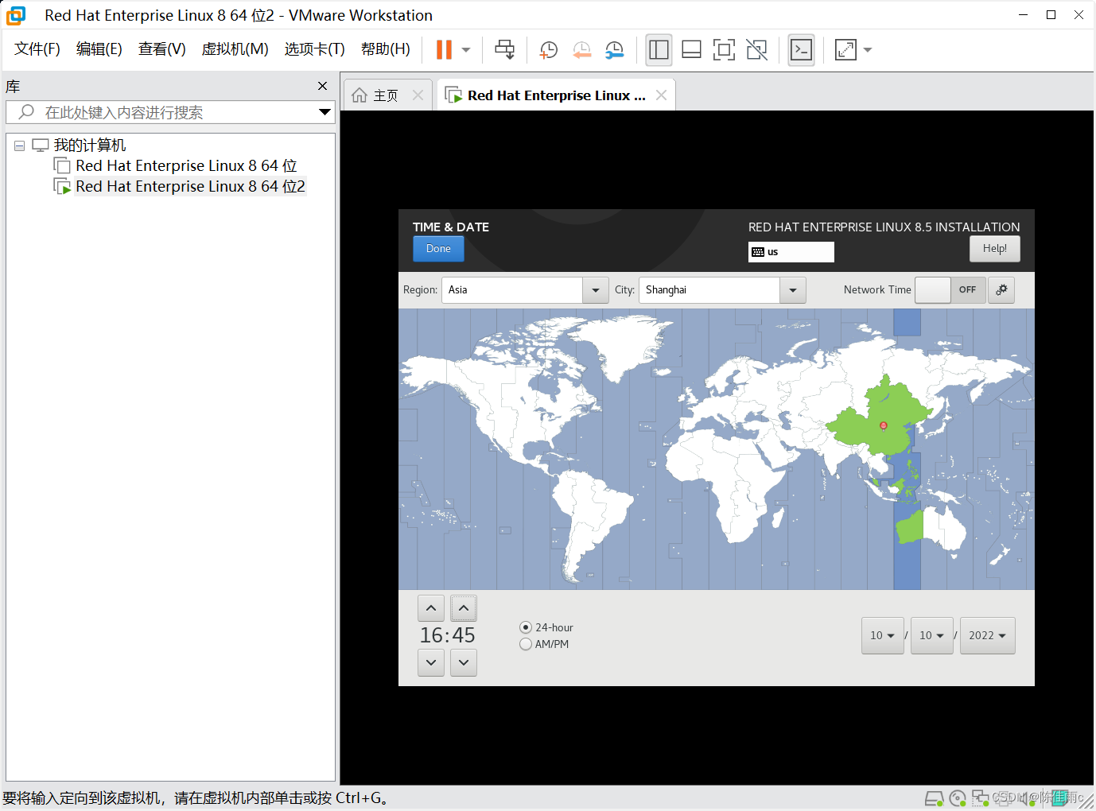
Task: Toggle the Network Time switch
Action: [950, 290]
